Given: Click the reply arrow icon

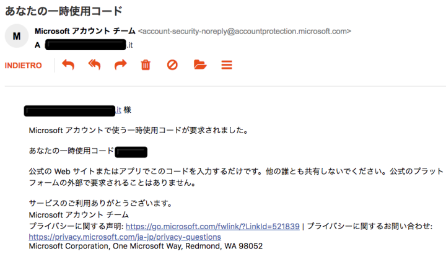Looking at the screenshot, I should click(68, 64).
